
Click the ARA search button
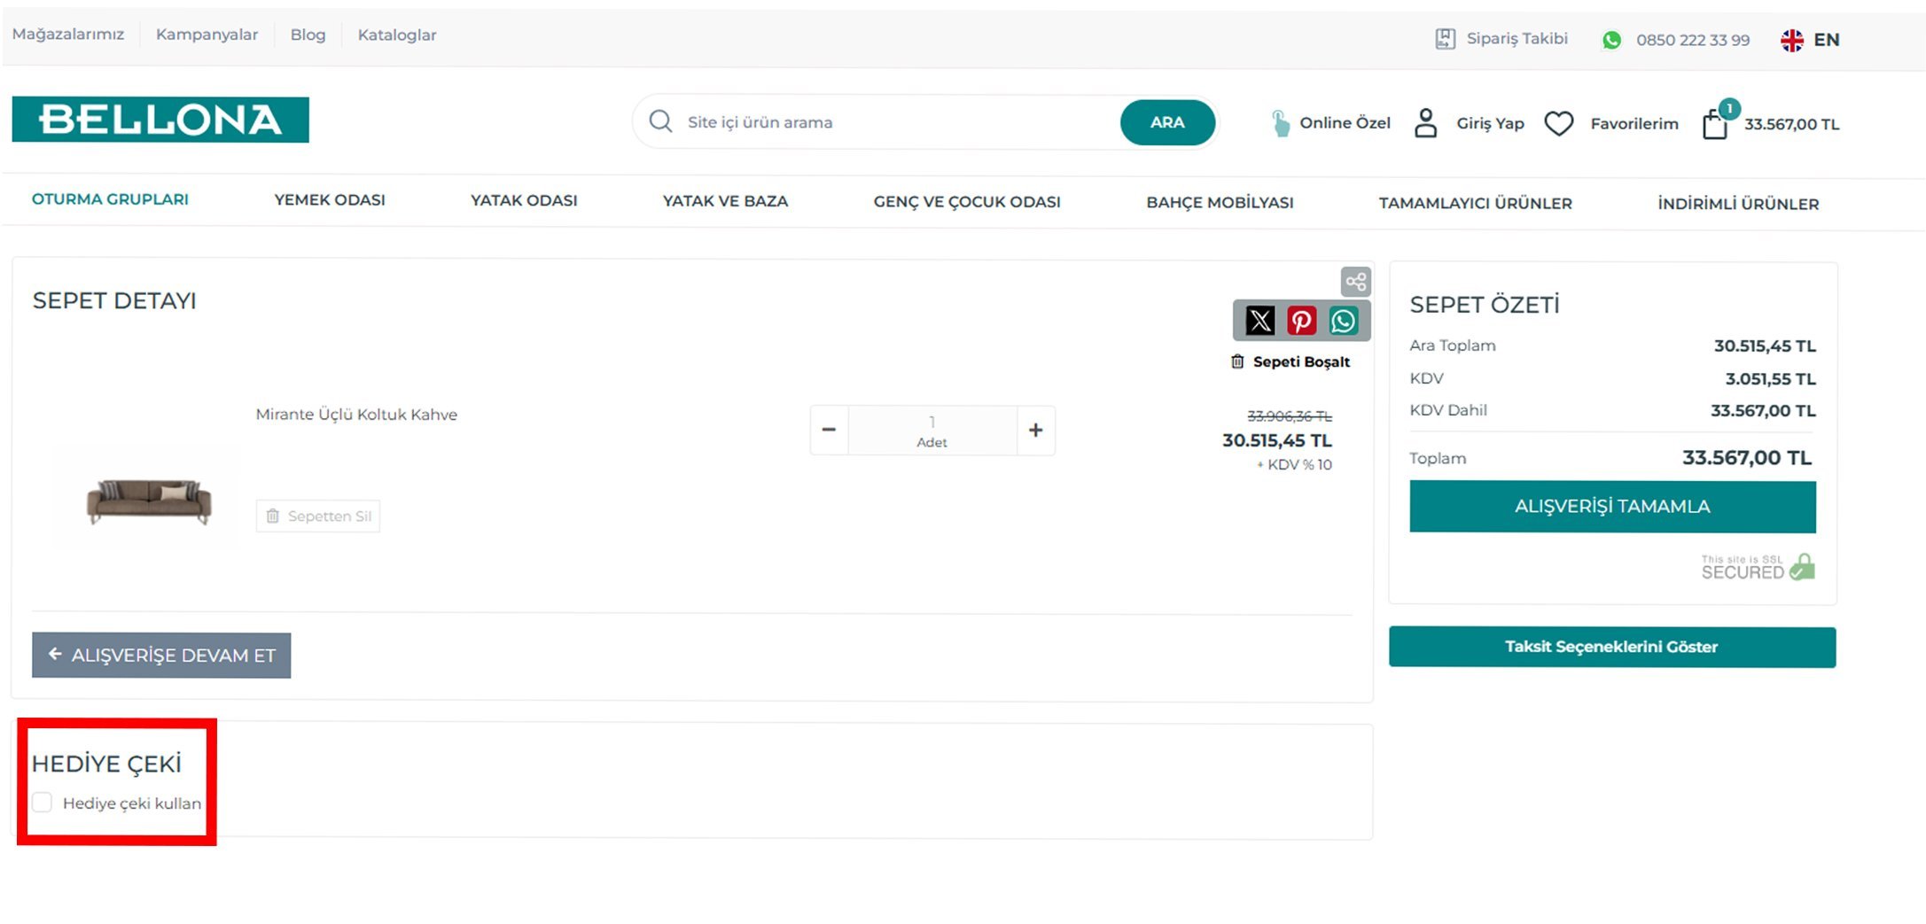click(x=1167, y=122)
